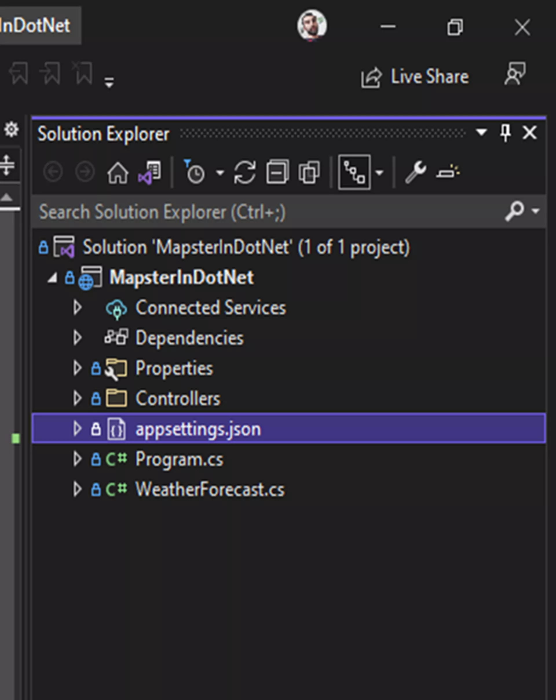
Task: Click the Home icon in Solution Explorer toolbar
Action: tap(118, 173)
